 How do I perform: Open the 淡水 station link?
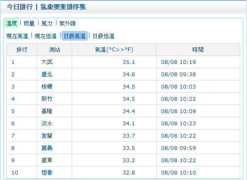pos(47,123)
